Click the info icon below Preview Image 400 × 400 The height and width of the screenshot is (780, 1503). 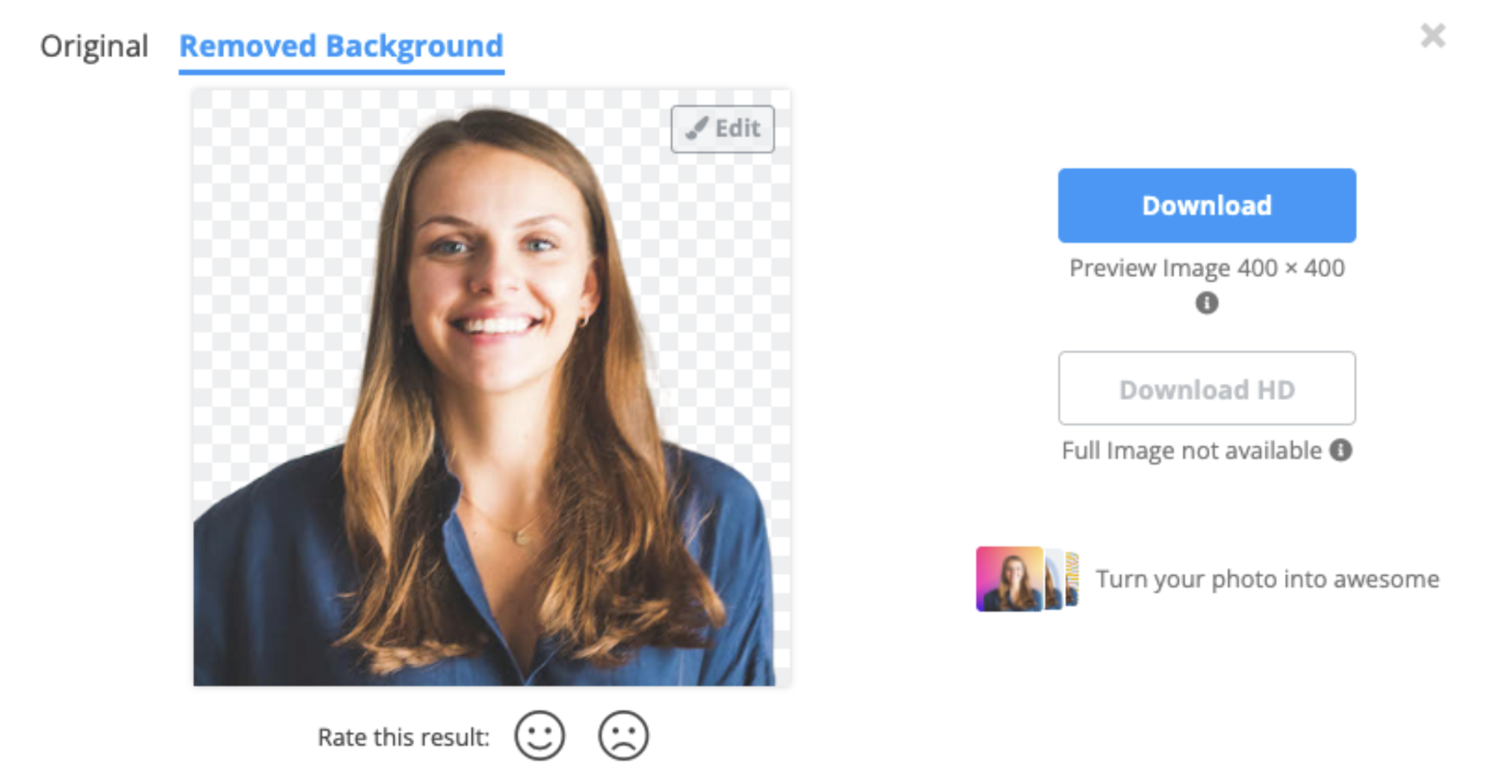(1206, 302)
